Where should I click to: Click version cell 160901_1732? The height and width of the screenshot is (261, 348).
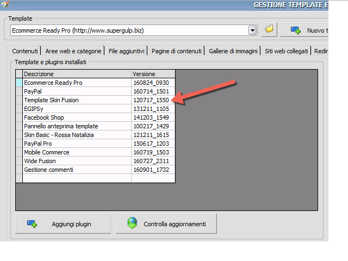tap(153, 170)
